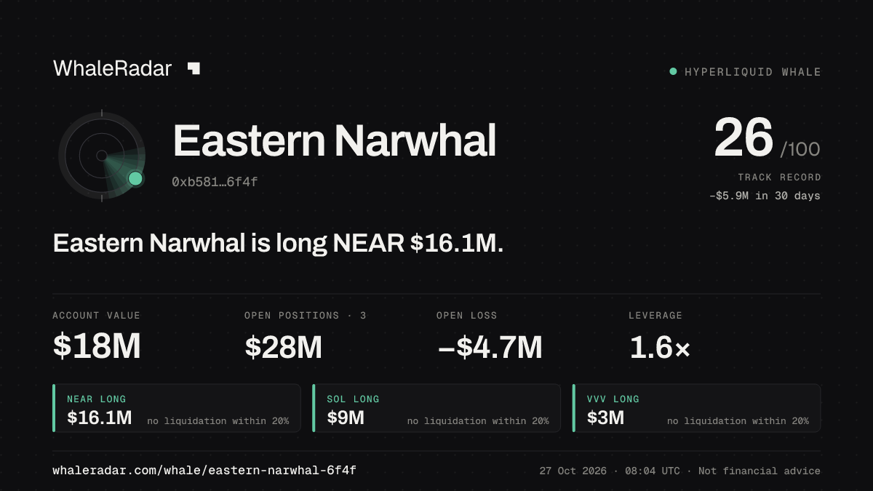Click the /100 score denominator
Screen dimensions: 873x491
click(800, 150)
